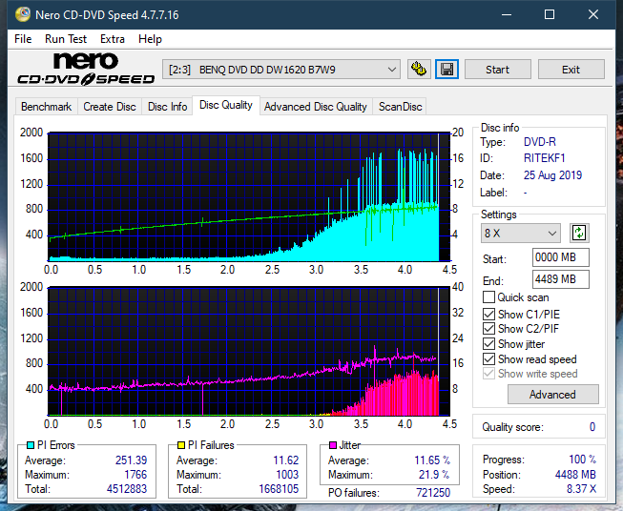The height and width of the screenshot is (511, 623).
Task: Click the Progress value 100 %
Action: click(x=583, y=460)
